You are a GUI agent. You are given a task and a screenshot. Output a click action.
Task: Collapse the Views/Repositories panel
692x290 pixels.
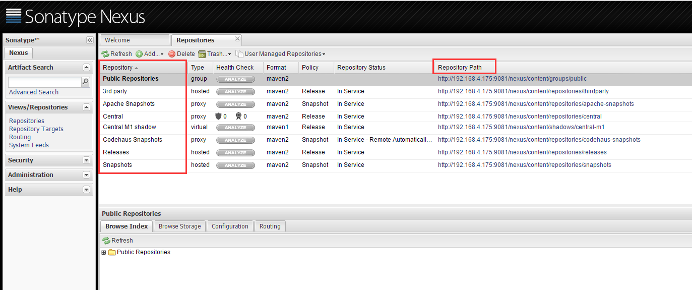point(86,107)
